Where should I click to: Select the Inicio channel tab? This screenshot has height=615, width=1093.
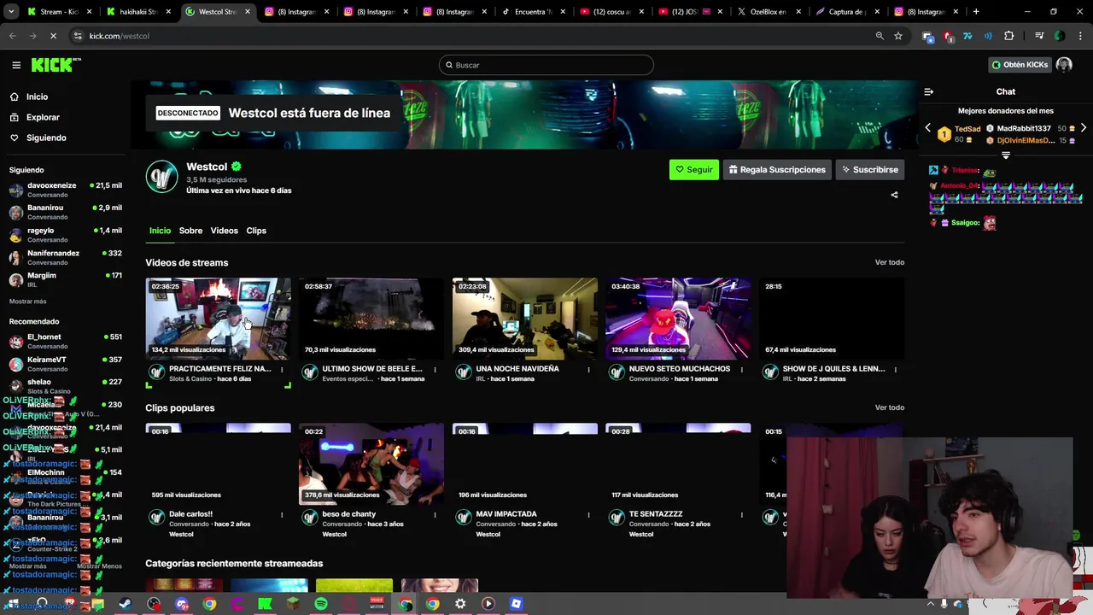point(160,231)
